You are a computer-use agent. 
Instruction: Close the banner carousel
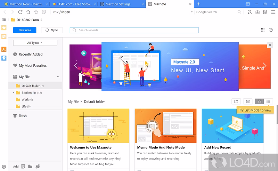click(x=270, y=45)
